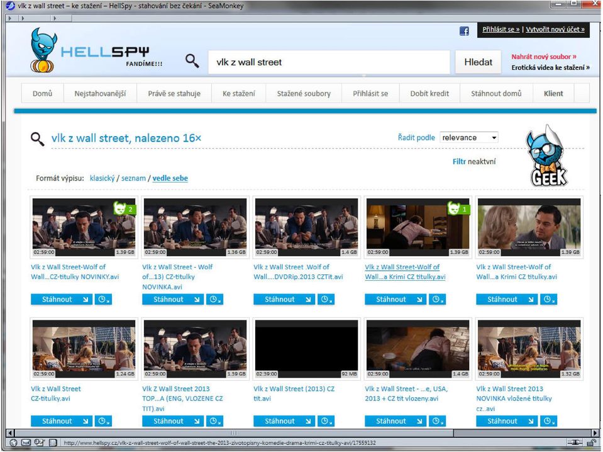The image size is (603, 452).
Task: Open link 'Vlk Z Wall Street 2013 TOP...A'
Action: point(182,398)
